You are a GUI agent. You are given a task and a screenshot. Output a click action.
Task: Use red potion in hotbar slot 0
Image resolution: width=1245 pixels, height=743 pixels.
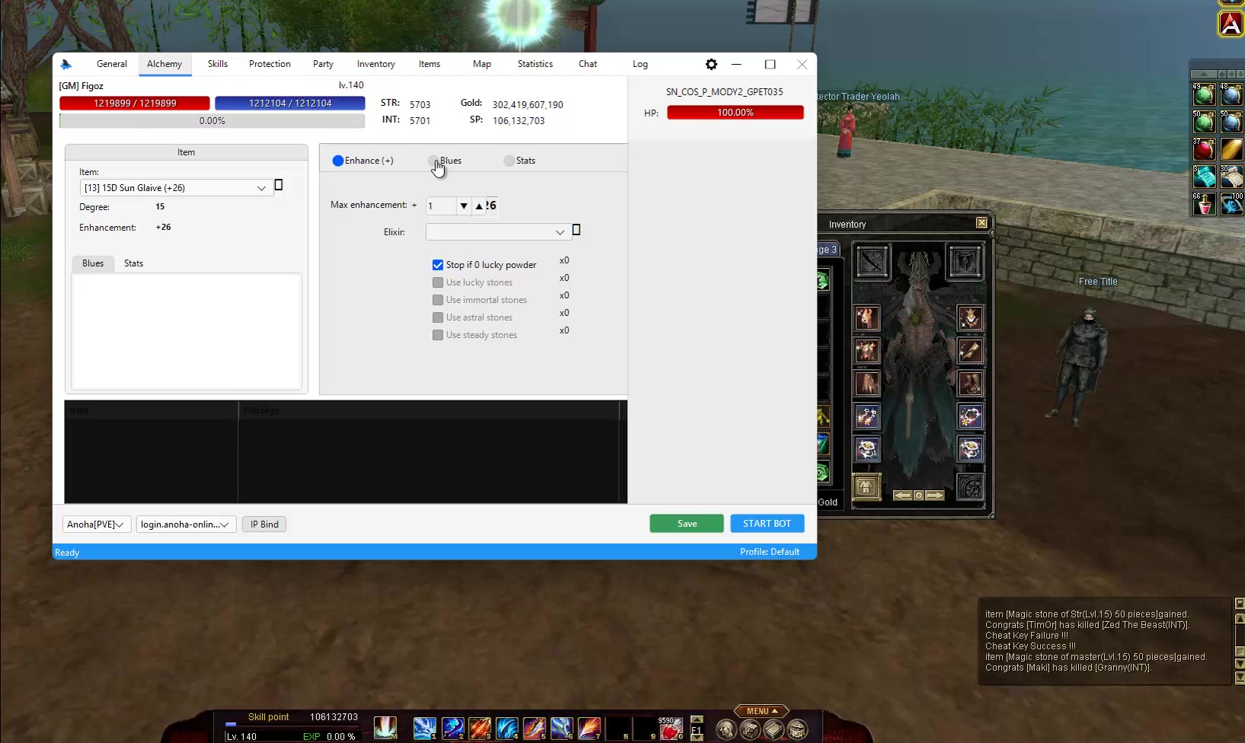(x=671, y=729)
